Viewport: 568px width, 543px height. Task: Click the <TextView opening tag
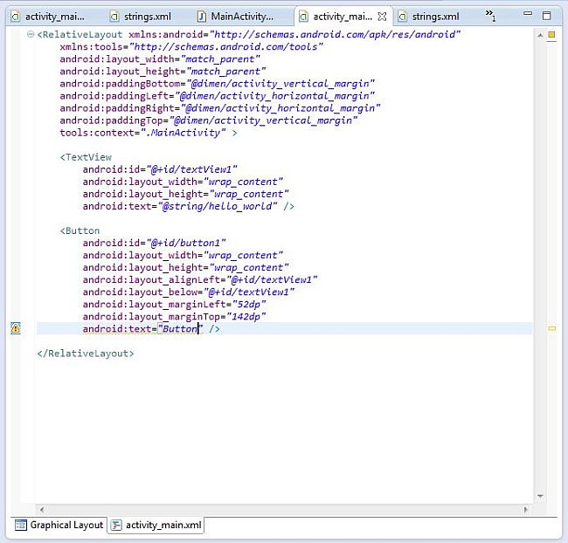click(x=86, y=157)
